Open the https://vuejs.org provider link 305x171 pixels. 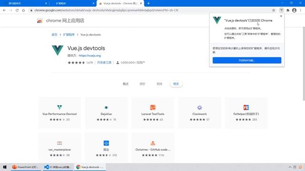coord(90,56)
